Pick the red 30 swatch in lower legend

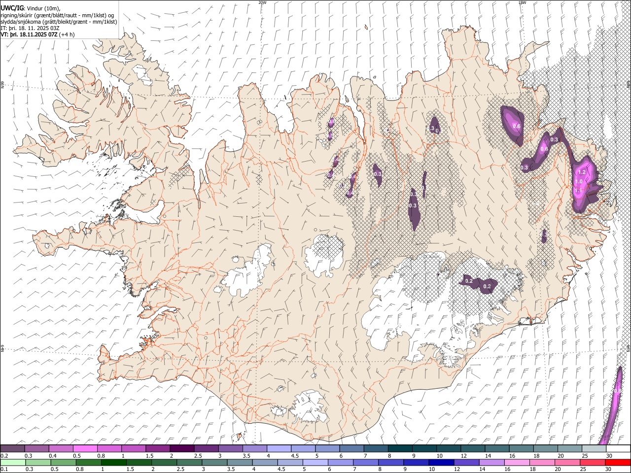coord(618,462)
